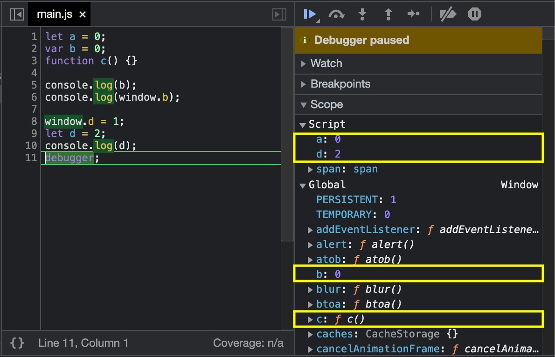
Task: Click the 'var b = 0;' line
Action: pyautogui.click(x=75, y=49)
